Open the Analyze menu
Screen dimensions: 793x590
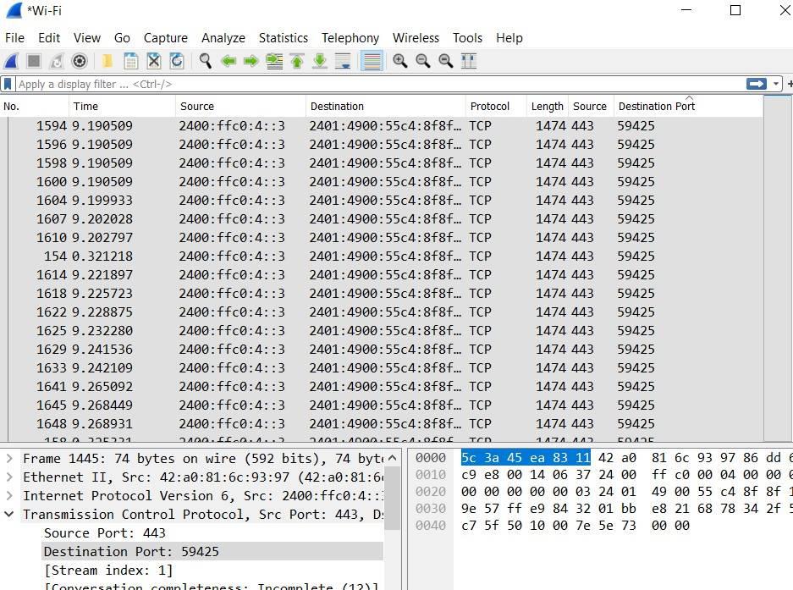pos(223,38)
